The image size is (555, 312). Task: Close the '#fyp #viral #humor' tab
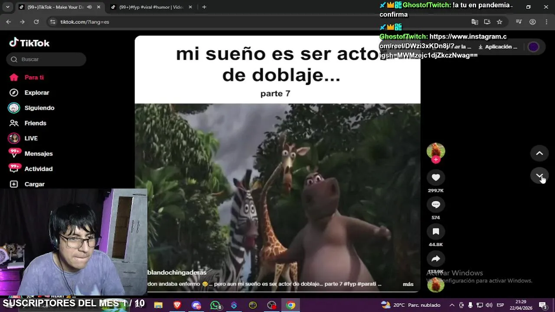189,7
